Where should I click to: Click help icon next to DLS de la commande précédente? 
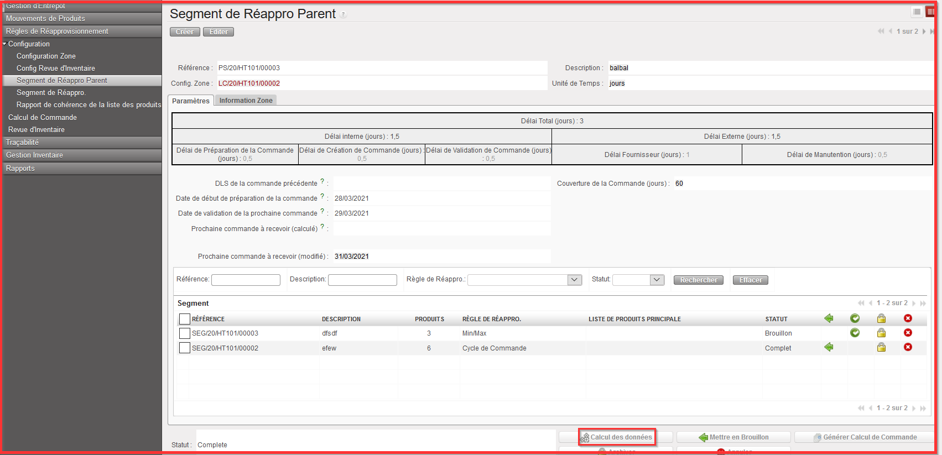pos(322,181)
